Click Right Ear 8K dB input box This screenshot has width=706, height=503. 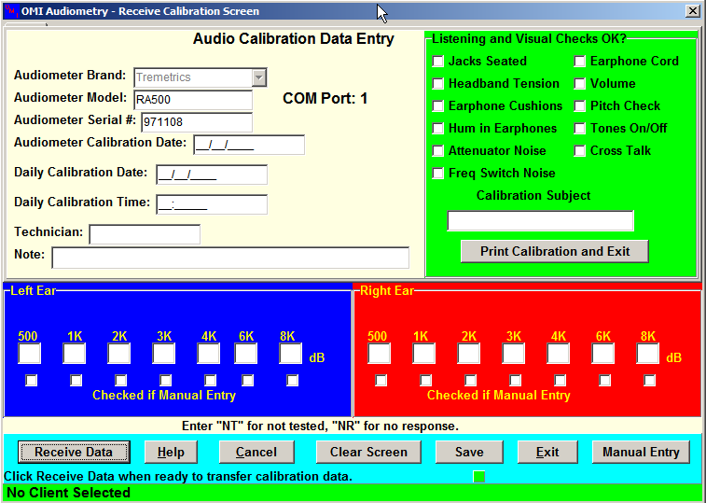click(x=648, y=354)
